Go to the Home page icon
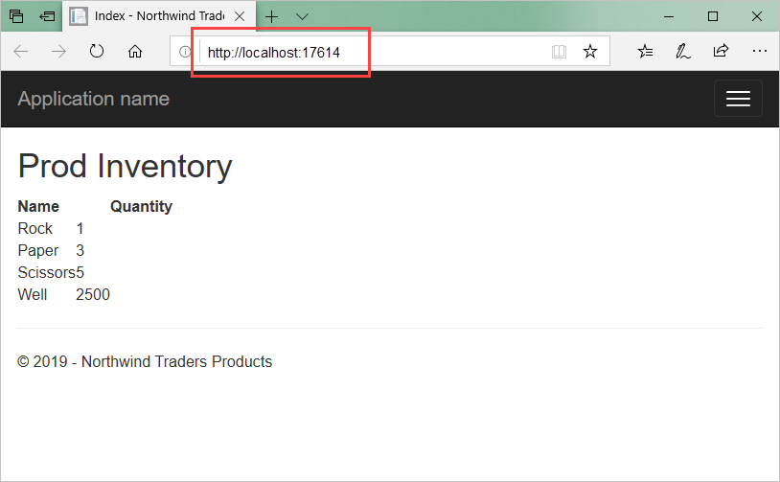The image size is (780, 482). [x=135, y=51]
